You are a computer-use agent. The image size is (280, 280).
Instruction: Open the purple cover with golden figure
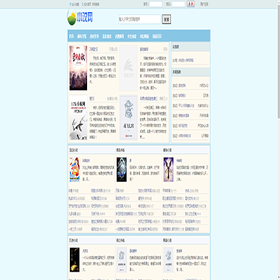(169, 170)
